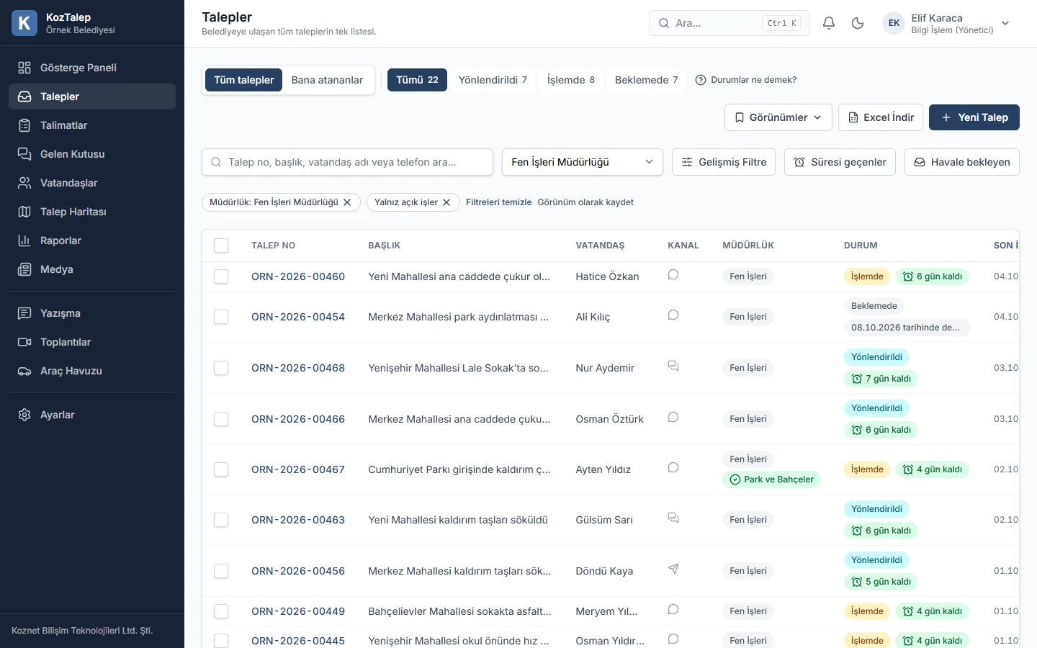Select the checkbox for ORN-2026-00467
1037x648 pixels.
click(221, 469)
